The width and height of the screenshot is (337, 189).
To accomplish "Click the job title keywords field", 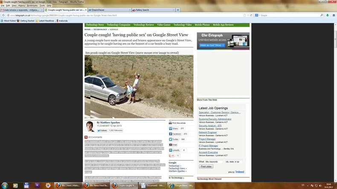I will (211, 162).
